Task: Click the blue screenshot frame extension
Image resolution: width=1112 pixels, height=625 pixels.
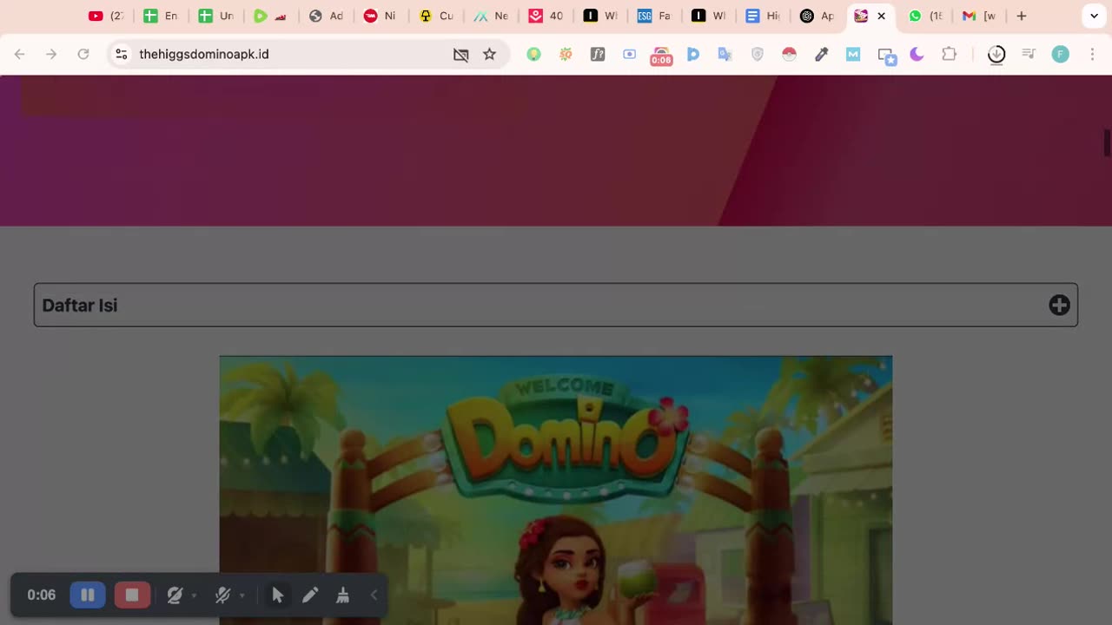Action: [x=630, y=54]
